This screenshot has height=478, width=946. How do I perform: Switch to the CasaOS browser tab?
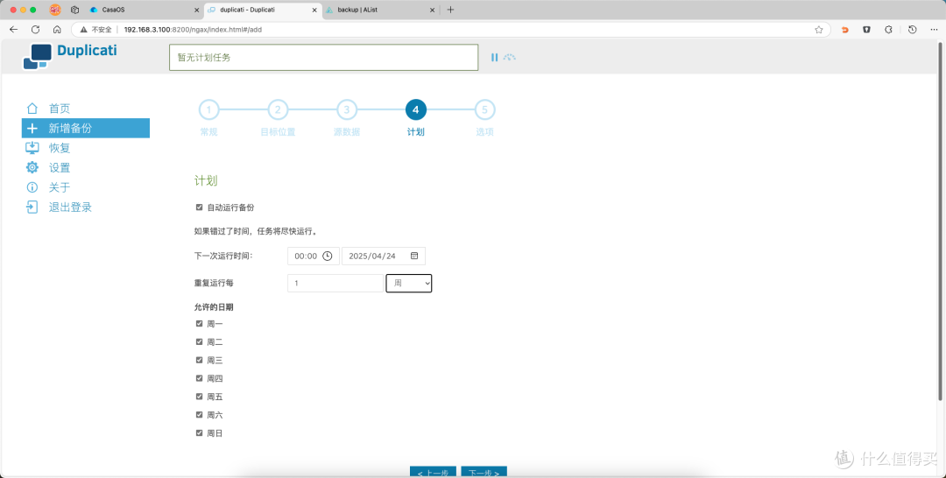click(144, 11)
